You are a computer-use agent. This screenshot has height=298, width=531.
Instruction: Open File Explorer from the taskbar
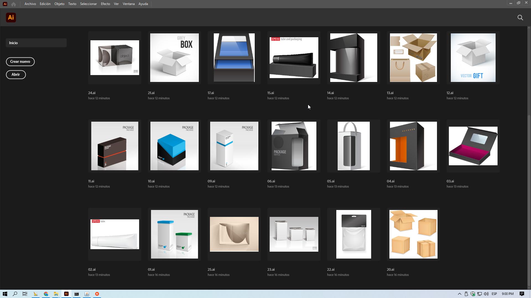(x=56, y=294)
